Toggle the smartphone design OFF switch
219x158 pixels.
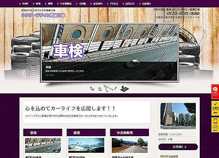click(215, 125)
